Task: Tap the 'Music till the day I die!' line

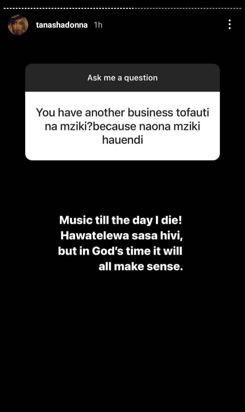Action: click(121, 220)
